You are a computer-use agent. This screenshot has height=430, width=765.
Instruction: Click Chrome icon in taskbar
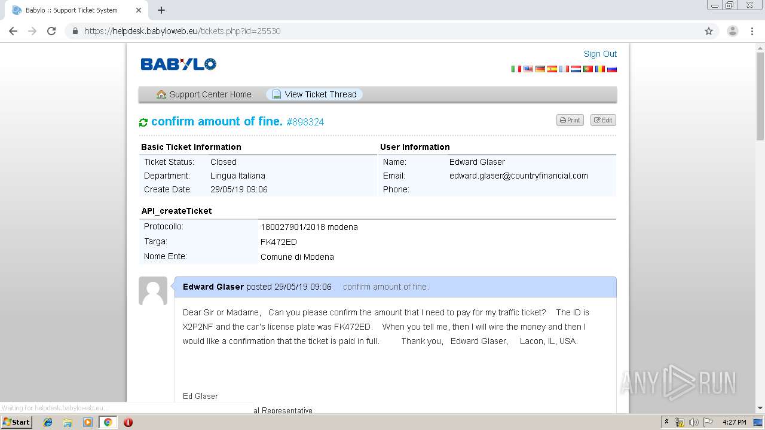tap(108, 422)
